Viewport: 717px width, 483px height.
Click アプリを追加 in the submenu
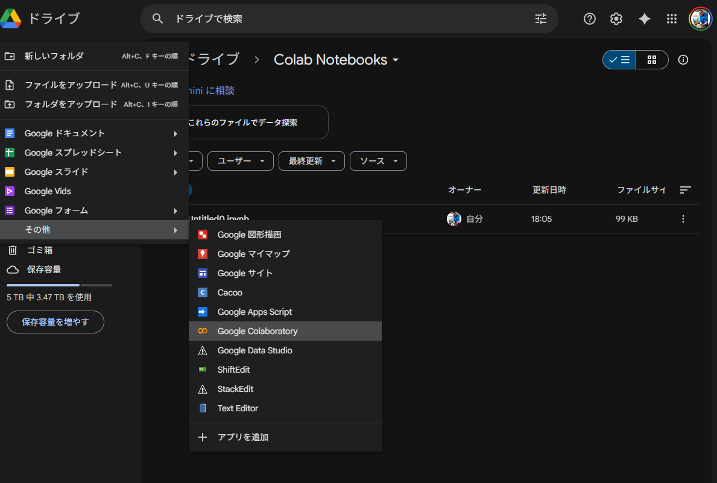[242, 437]
